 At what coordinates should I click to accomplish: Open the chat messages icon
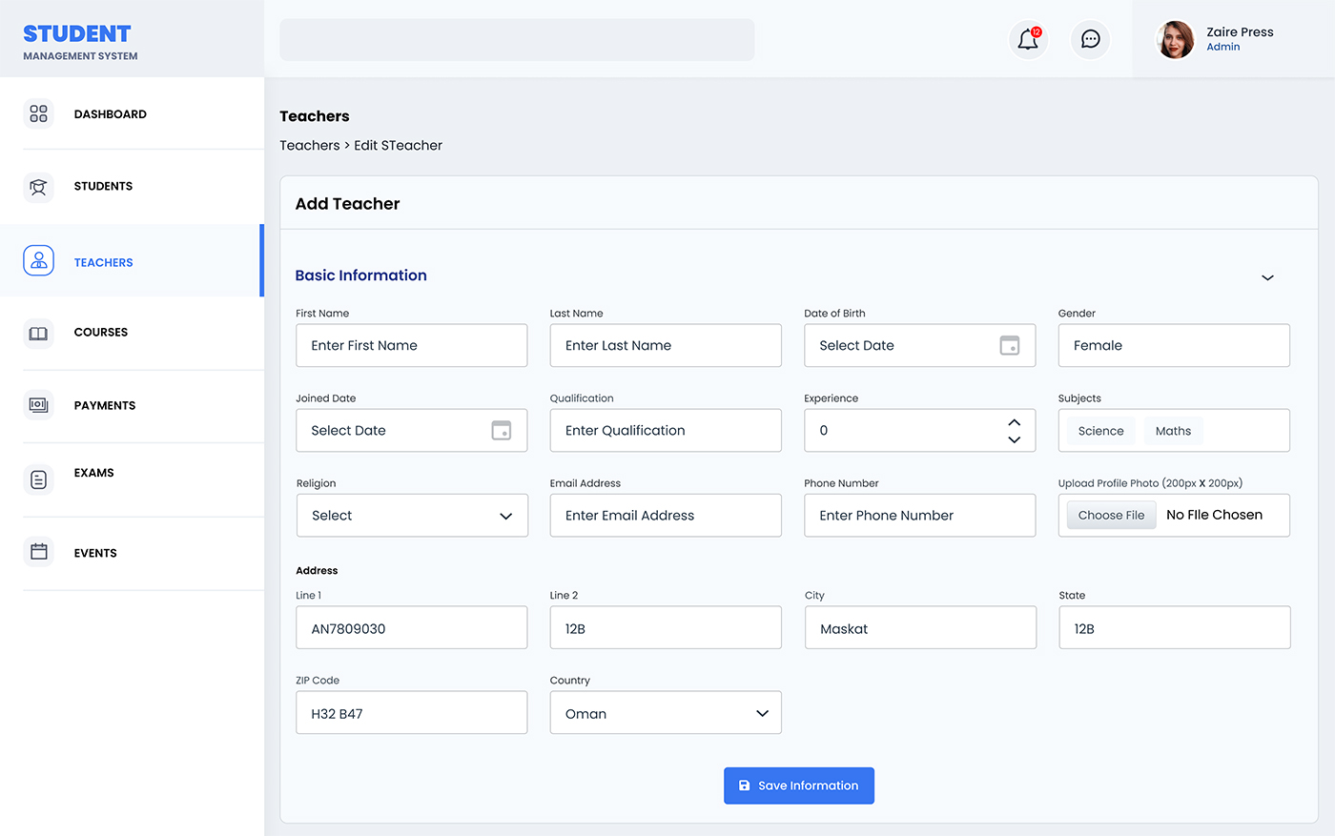pos(1090,40)
